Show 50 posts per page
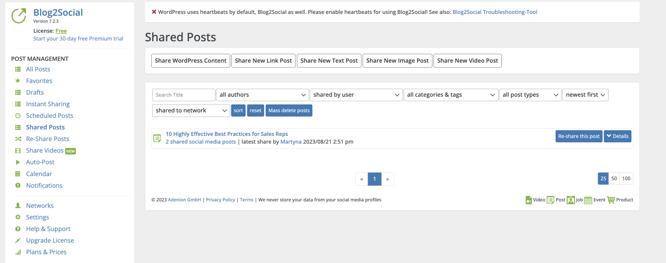This screenshot has width=666, height=263. point(614,178)
